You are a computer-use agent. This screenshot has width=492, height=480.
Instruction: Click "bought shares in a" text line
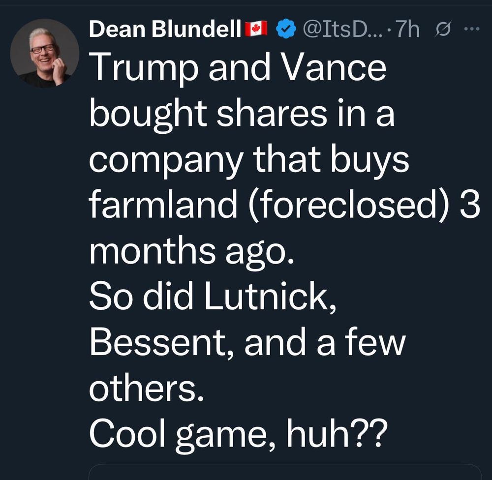(241, 114)
